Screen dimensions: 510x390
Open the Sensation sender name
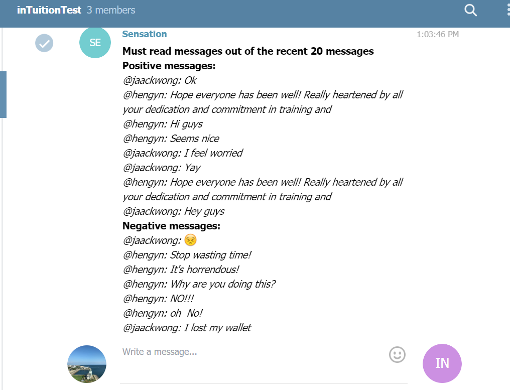pyautogui.click(x=145, y=34)
